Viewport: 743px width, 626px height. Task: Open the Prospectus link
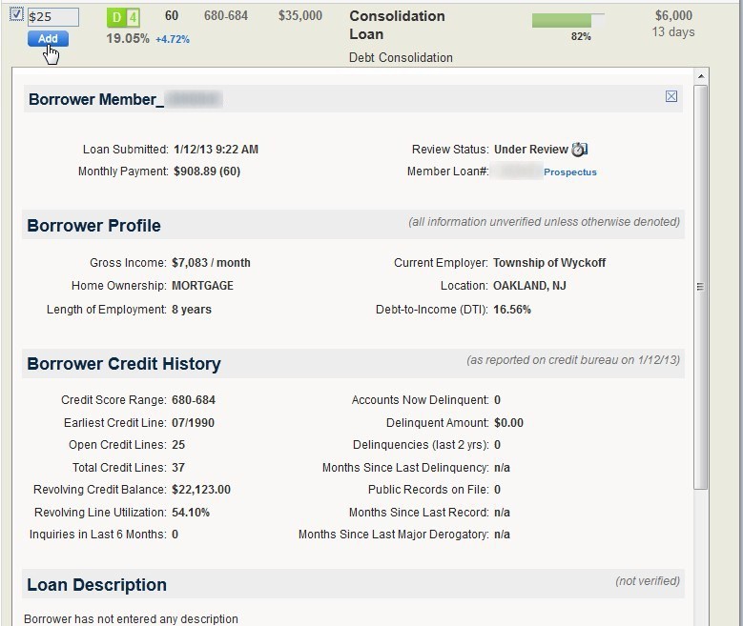click(x=569, y=172)
